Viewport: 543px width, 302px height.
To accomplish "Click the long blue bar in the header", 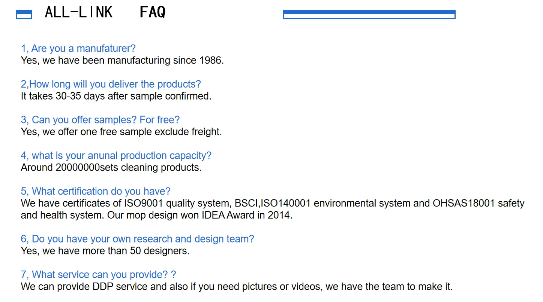I will pyautogui.click(x=369, y=14).
